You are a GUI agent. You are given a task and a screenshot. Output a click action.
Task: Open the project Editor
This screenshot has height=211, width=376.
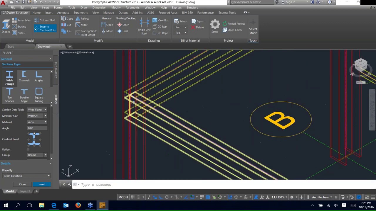tap(232, 30)
